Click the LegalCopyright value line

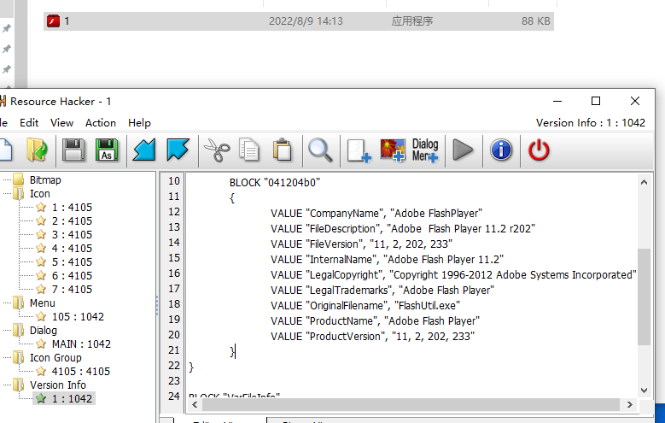[453, 275]
